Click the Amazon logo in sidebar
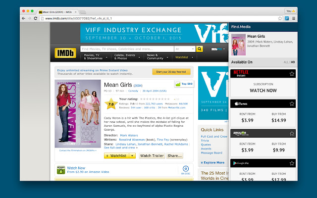The image size is (317, 198). pos(241,133)
